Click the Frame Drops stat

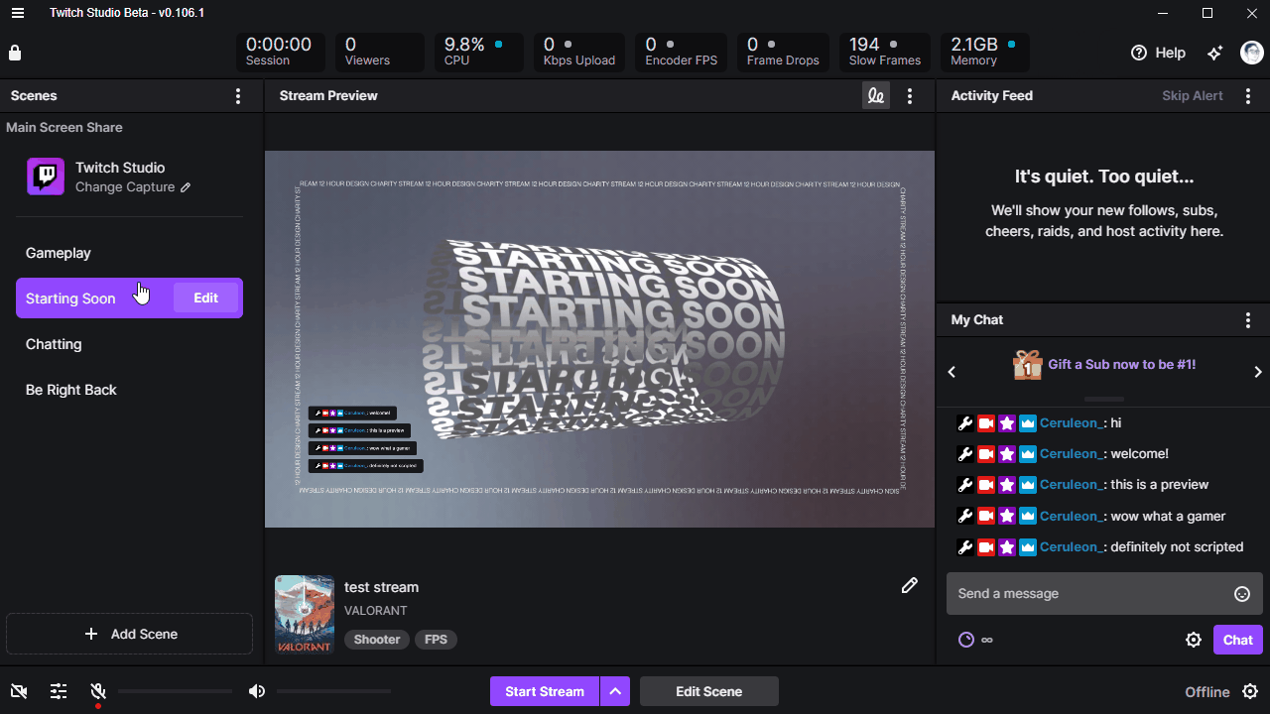(783, 53)
